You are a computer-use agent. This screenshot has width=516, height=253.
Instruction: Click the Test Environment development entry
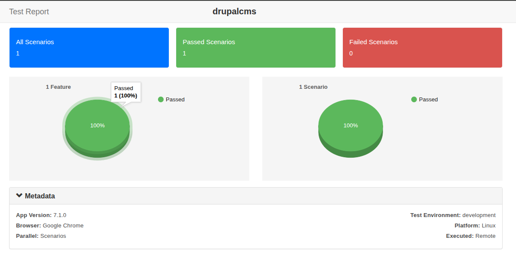coord(453,215)
